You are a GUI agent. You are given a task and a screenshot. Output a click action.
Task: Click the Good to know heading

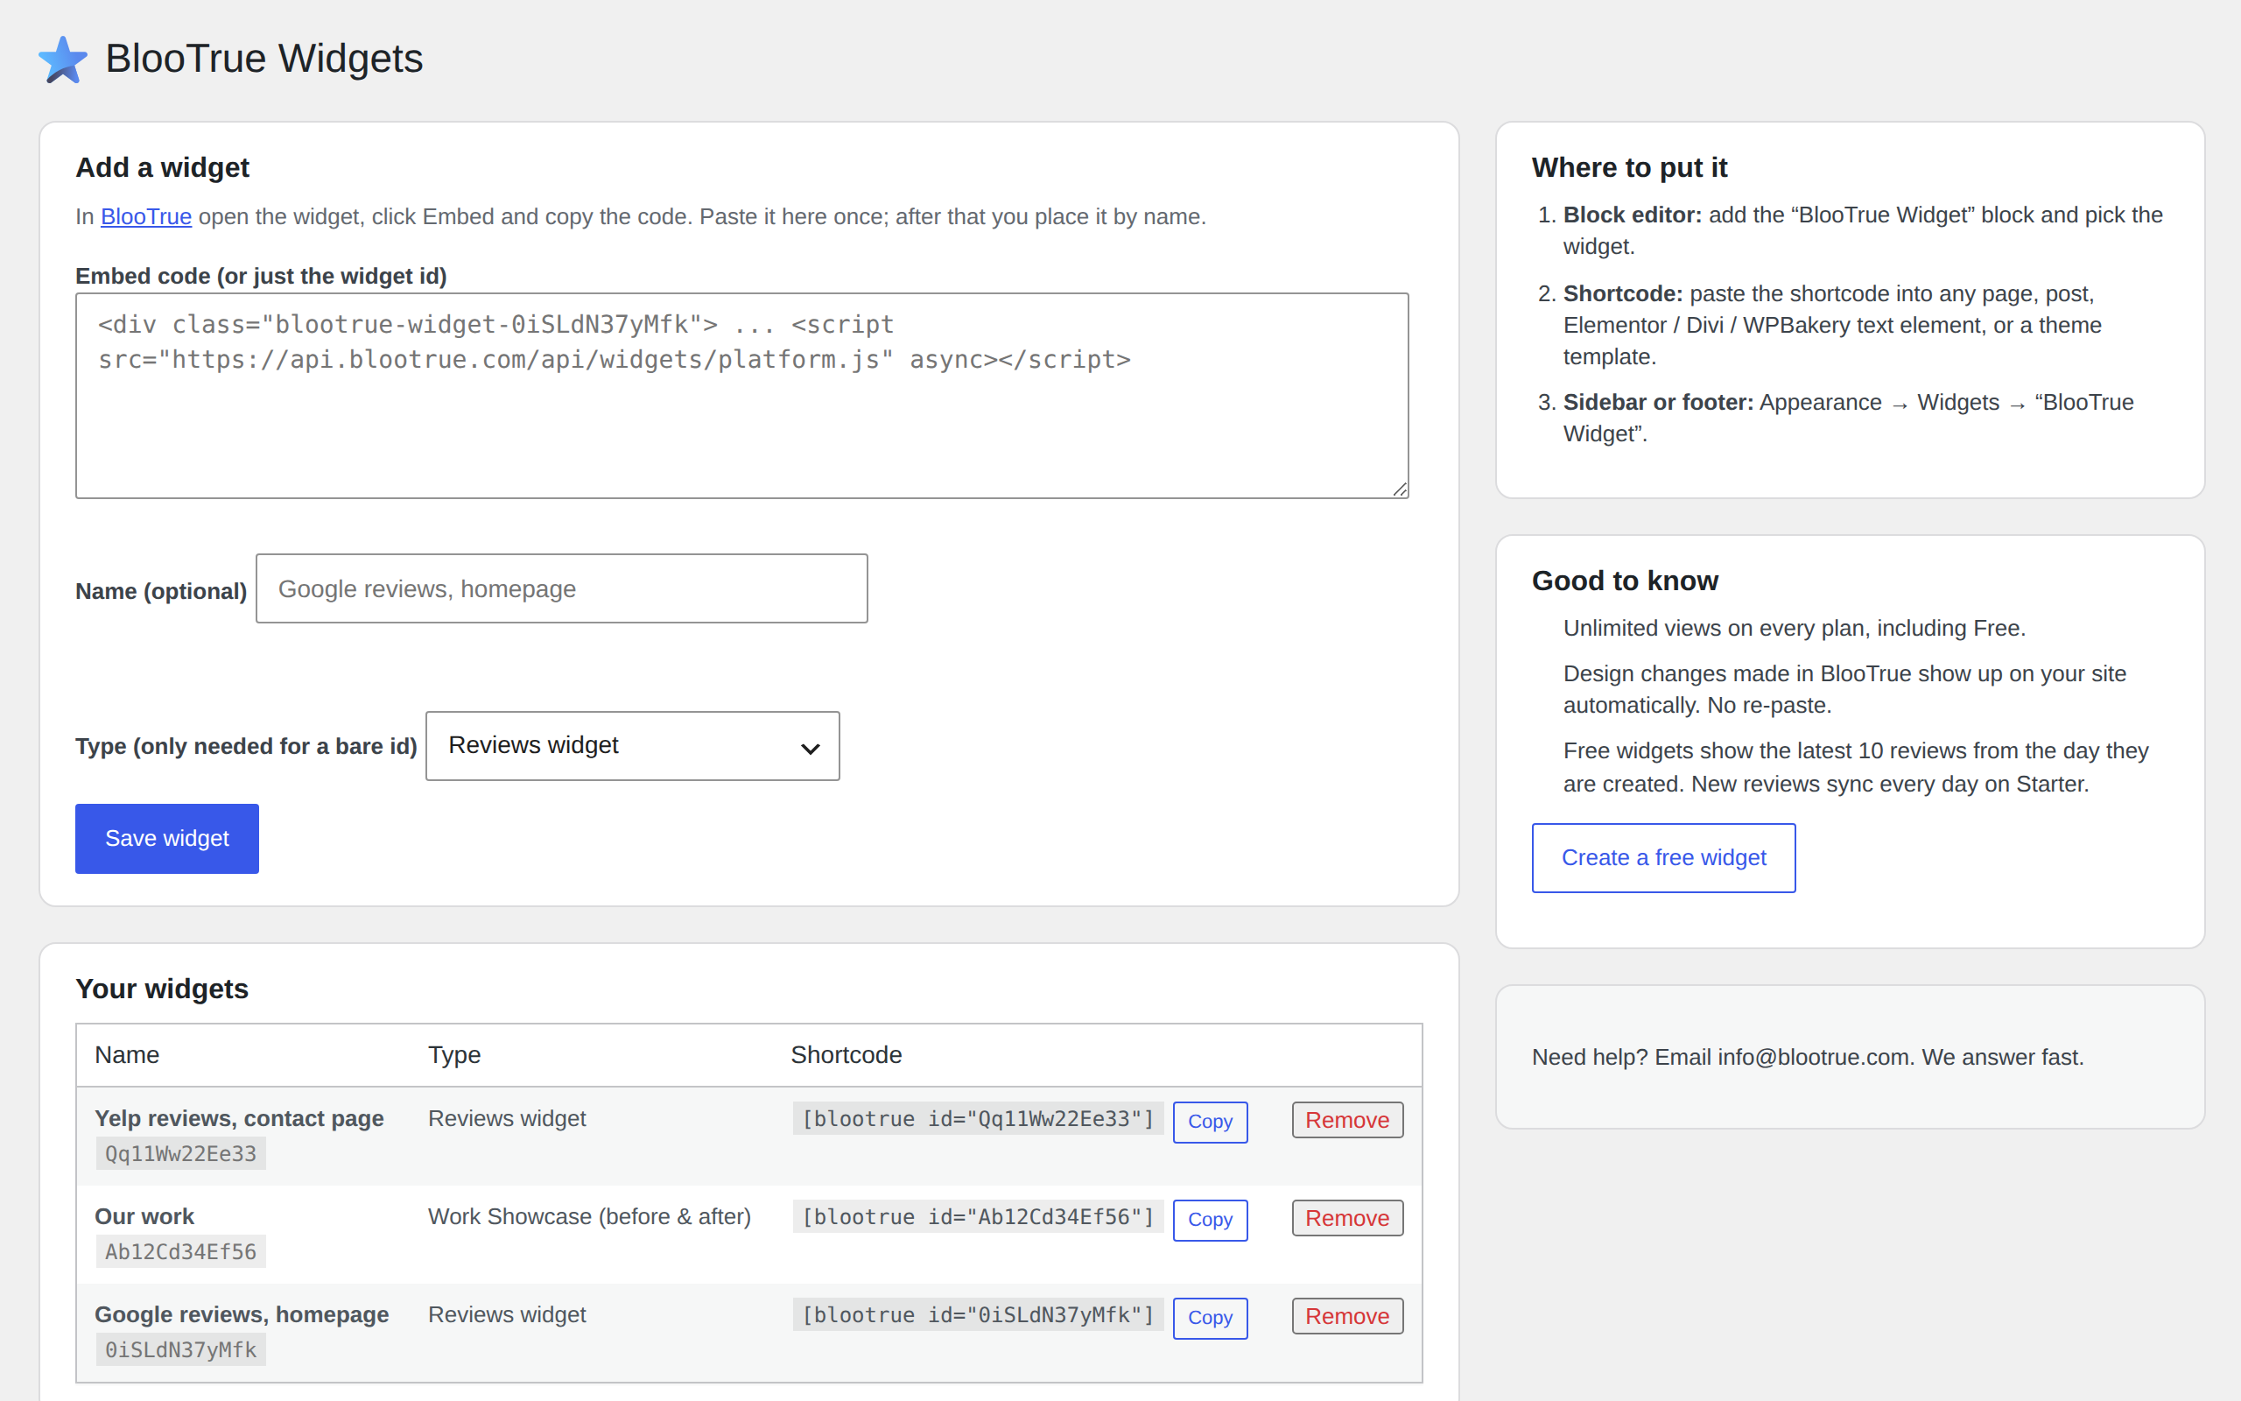(x=1624, y=581)
